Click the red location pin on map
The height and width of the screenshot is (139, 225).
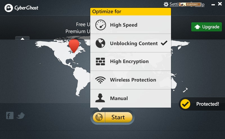tap(74, 46)
